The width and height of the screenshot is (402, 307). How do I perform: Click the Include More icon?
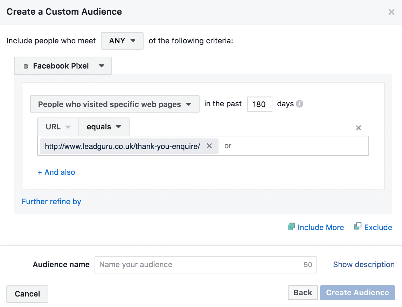point(291,227)
